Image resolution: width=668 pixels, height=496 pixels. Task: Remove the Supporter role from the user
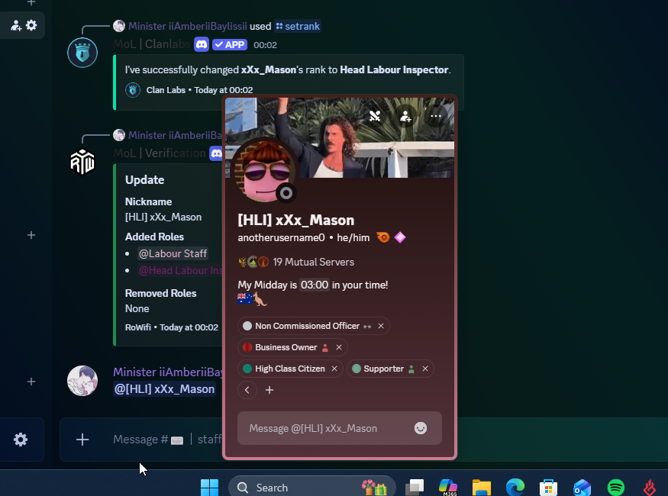click(425, 369)
